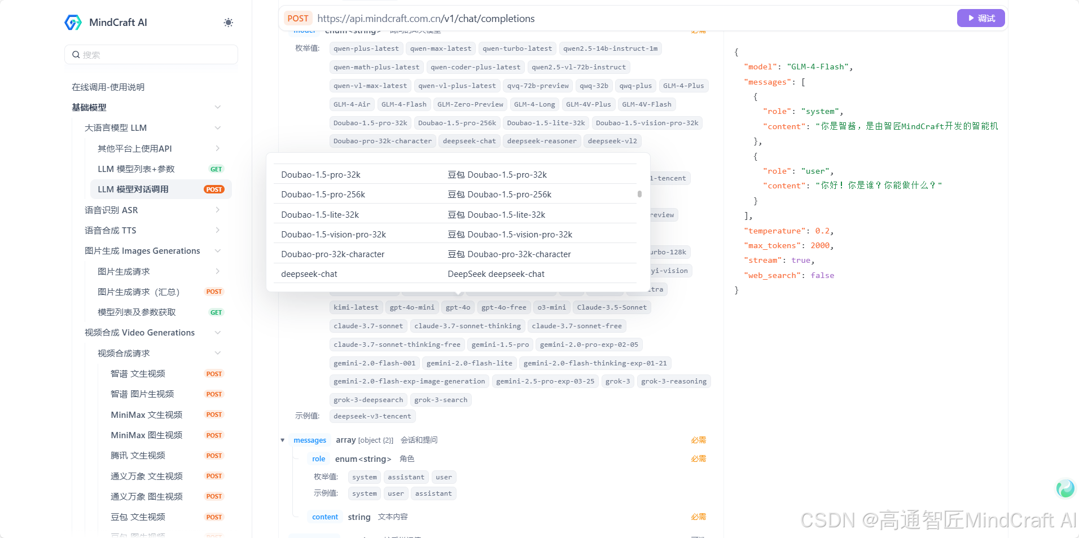Collapse 视频合成请求 chevron
1079x538 pixels.
pos(218,353)
